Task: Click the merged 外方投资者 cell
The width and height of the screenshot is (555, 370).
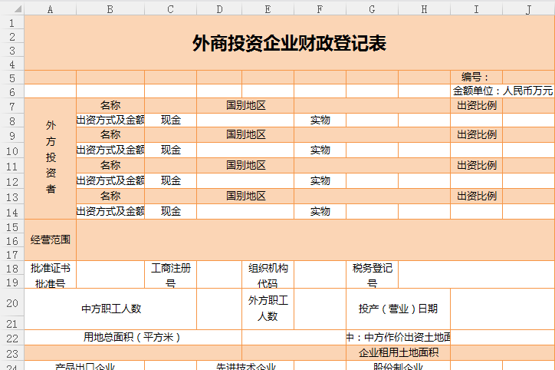Action: [x=51, y=157]
